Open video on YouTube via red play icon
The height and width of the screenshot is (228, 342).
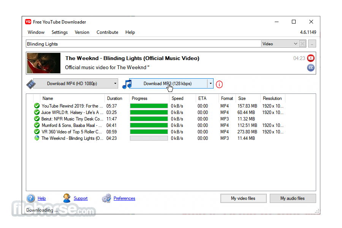(x=310, y=58)
